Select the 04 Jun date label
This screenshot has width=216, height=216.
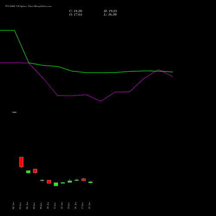(27, 206)
